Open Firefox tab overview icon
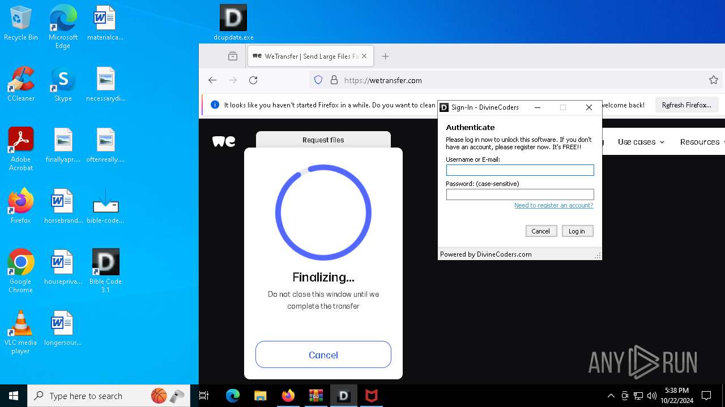The width and height of the screenshot is (725, 407). click(233, 56)
